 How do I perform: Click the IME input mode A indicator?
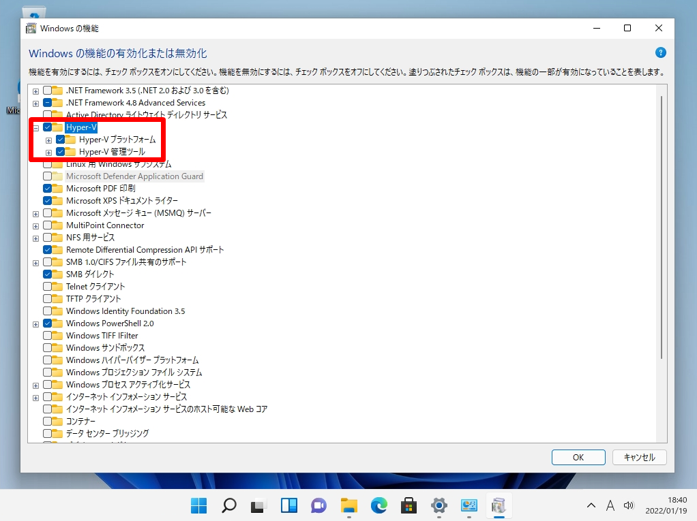pos(610,505)
